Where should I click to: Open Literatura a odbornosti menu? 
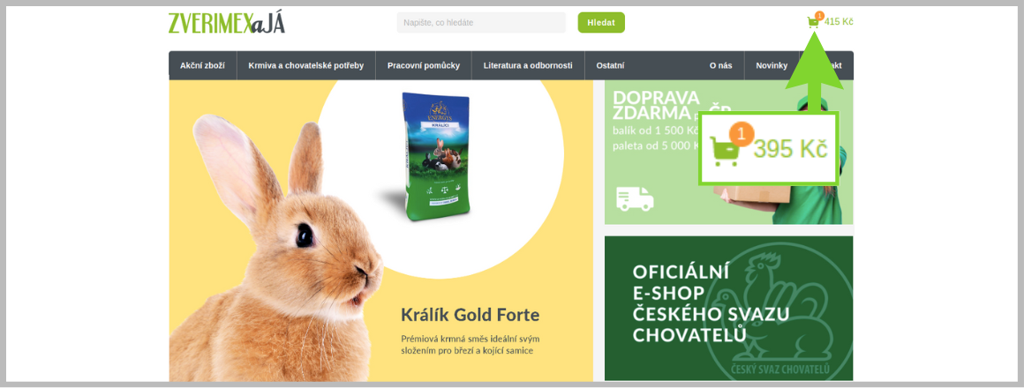[528, 65]
